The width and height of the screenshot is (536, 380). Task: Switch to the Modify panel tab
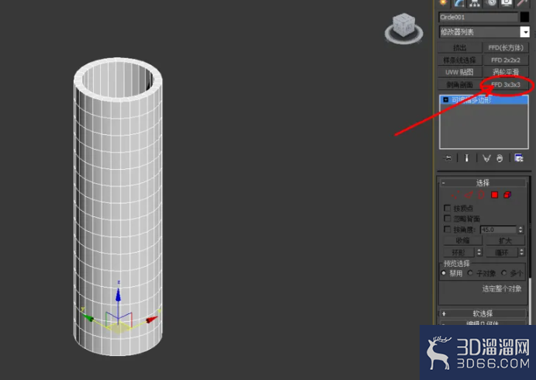coord(458,3)
